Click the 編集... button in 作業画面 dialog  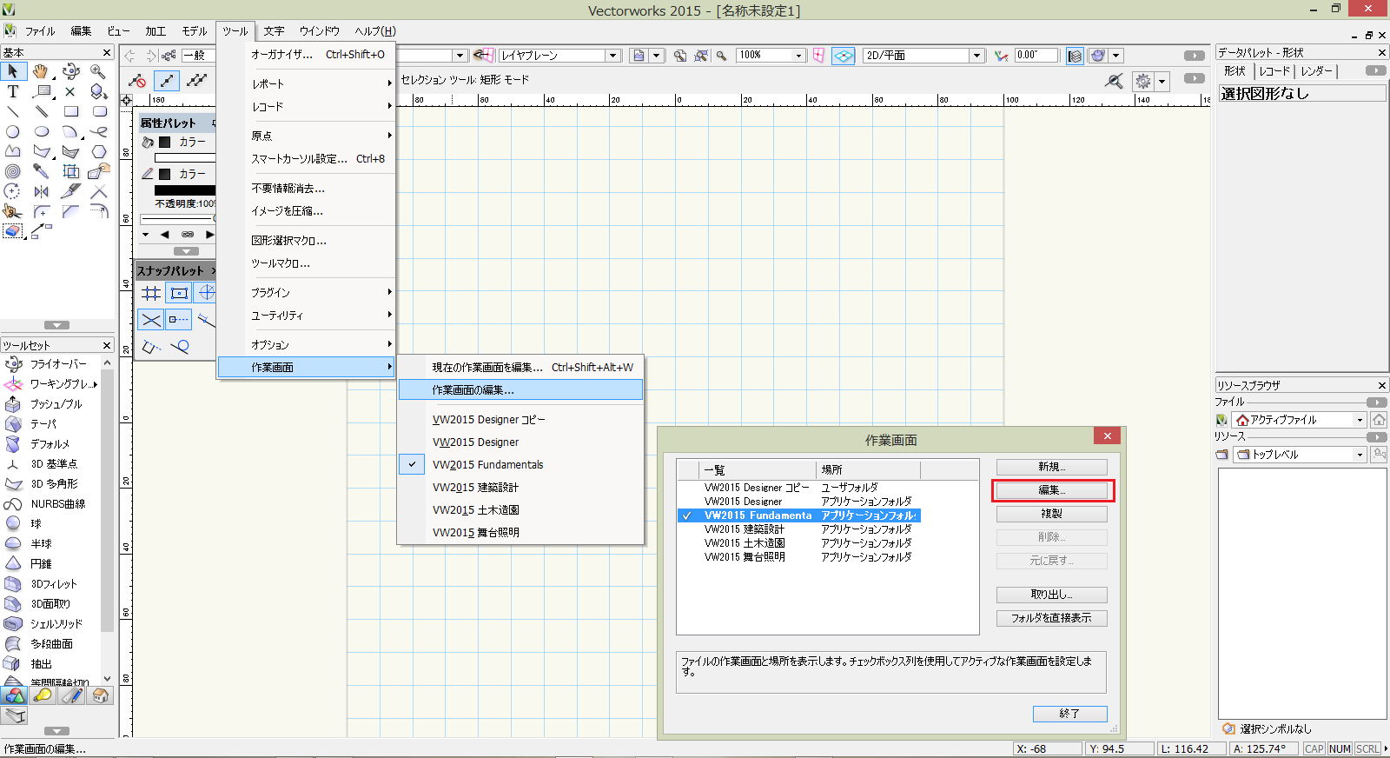(1051, 490)
